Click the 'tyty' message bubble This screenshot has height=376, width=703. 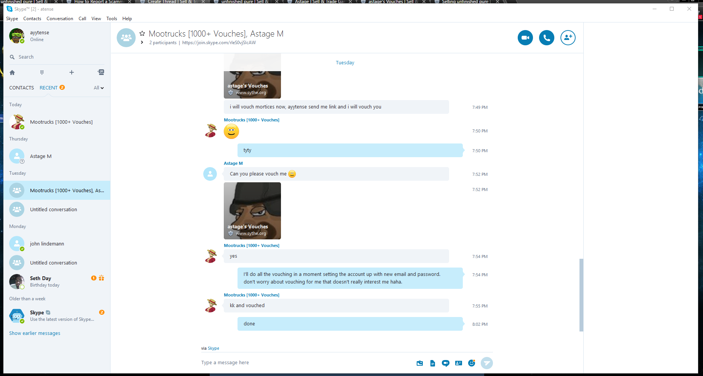point(350,150)
